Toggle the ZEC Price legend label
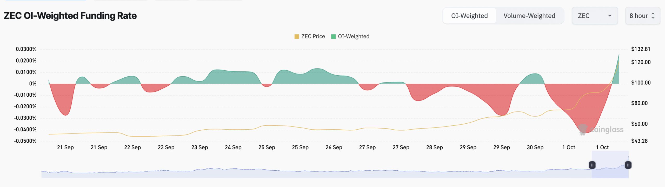Viewport: 665px width, 187px height. click(313, 36)
